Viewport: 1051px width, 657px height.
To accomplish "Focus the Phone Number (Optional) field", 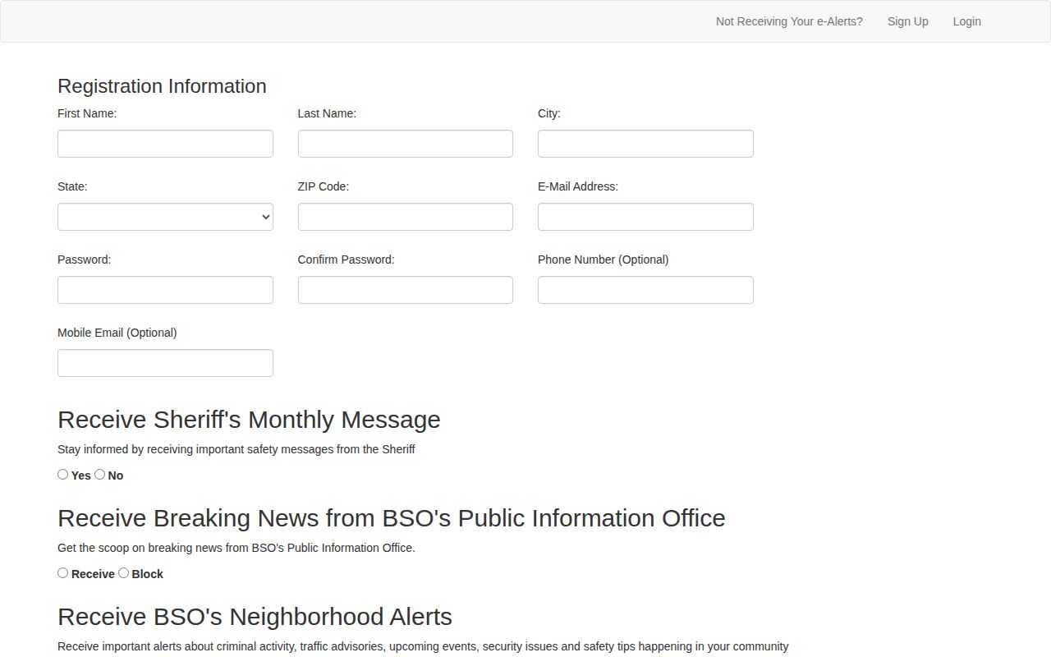I will [645, 290].
